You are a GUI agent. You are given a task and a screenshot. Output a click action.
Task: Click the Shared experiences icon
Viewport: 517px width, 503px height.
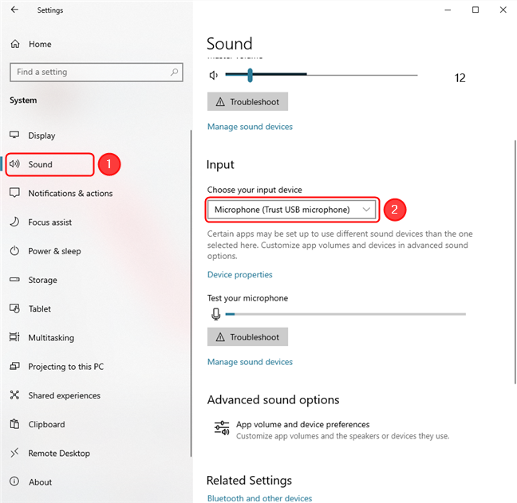[14, 395]
